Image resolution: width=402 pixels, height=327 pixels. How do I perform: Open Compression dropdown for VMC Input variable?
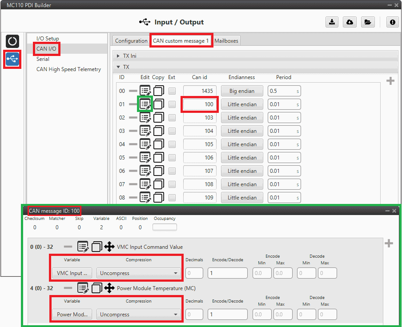pos(139,273)
